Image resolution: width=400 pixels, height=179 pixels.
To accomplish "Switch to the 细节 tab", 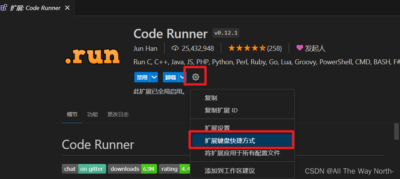I will [x=72, y=114].
